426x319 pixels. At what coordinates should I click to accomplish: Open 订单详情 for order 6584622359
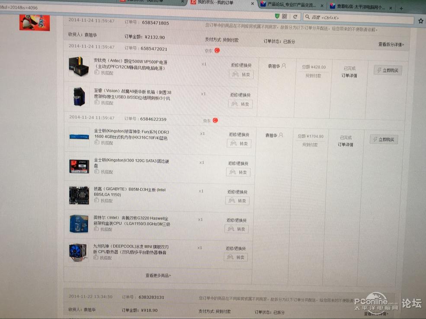point(345,145)
